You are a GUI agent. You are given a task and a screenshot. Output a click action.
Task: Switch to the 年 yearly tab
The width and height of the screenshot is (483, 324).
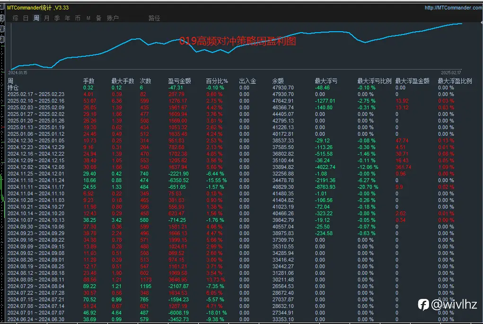coord(68,18)
